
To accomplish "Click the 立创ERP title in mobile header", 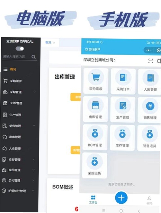I will [93, 49].
